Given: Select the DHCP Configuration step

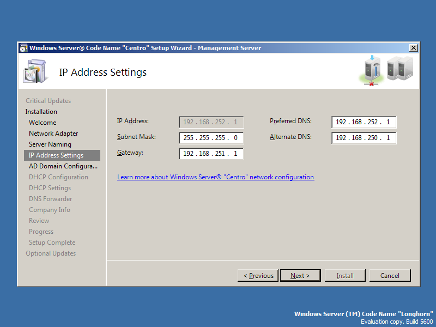Looking at the screenshot, I should click(58, 177).
